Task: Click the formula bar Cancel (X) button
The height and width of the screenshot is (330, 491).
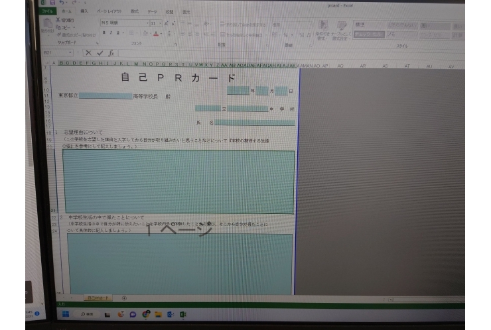Action: (x=89, y=53)
